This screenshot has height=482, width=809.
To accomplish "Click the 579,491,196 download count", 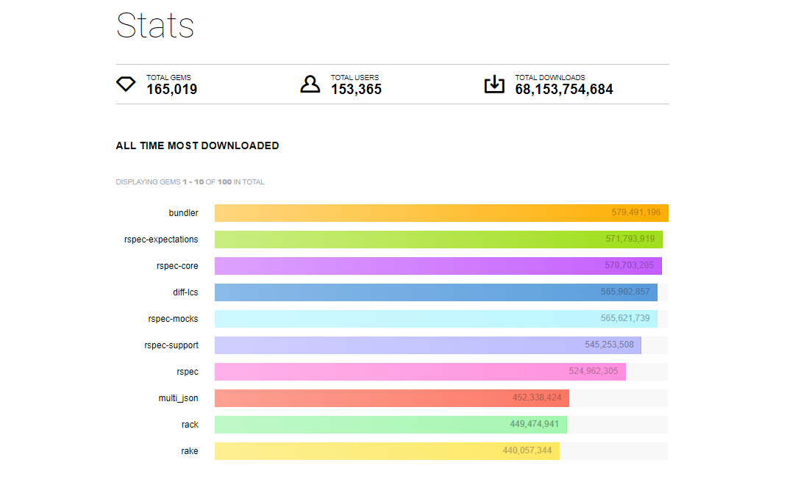I will [x=635, y=212].
